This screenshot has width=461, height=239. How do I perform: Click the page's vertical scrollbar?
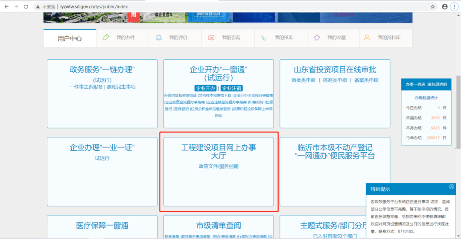click(x=458, y=111)
